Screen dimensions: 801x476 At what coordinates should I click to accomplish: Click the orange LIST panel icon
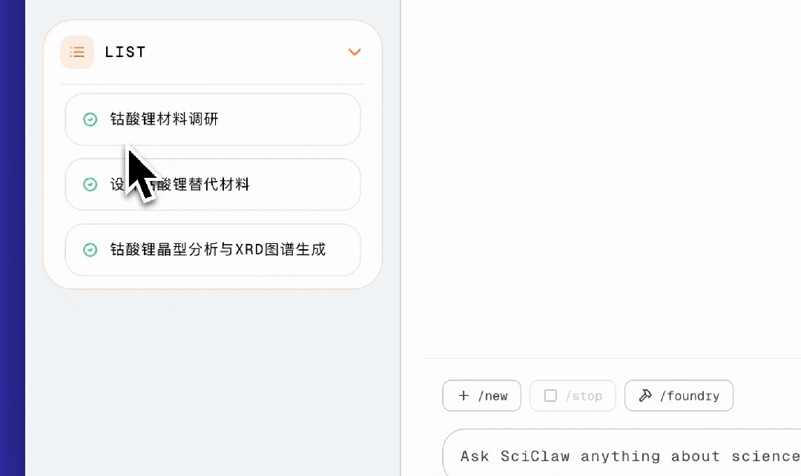click(77, 52)
